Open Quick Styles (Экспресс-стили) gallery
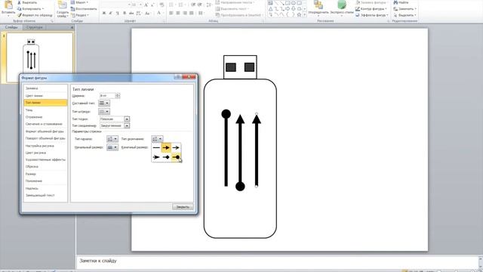483x272 pixels. click(342, 8)
